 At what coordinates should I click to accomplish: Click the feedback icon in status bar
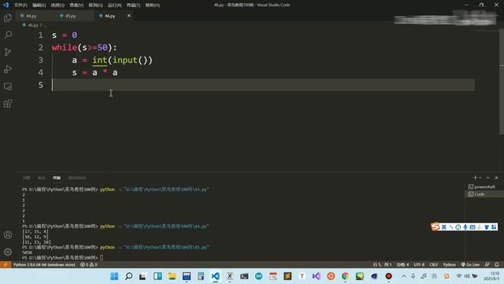pyautogui.click(x=487, y=265)
